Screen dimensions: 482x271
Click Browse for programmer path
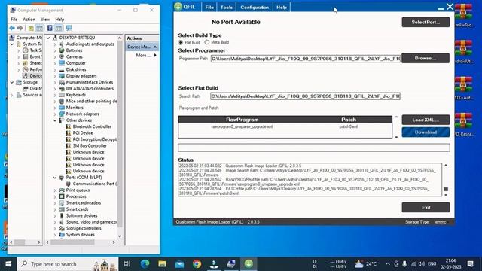(426, 58)
